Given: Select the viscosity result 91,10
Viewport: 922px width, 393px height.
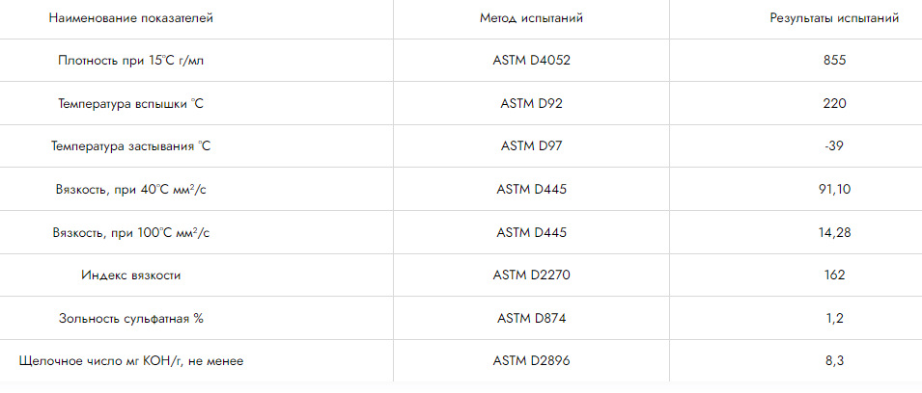Looking at the screenshot, I should pyautogui.click(x=834, y=190).
